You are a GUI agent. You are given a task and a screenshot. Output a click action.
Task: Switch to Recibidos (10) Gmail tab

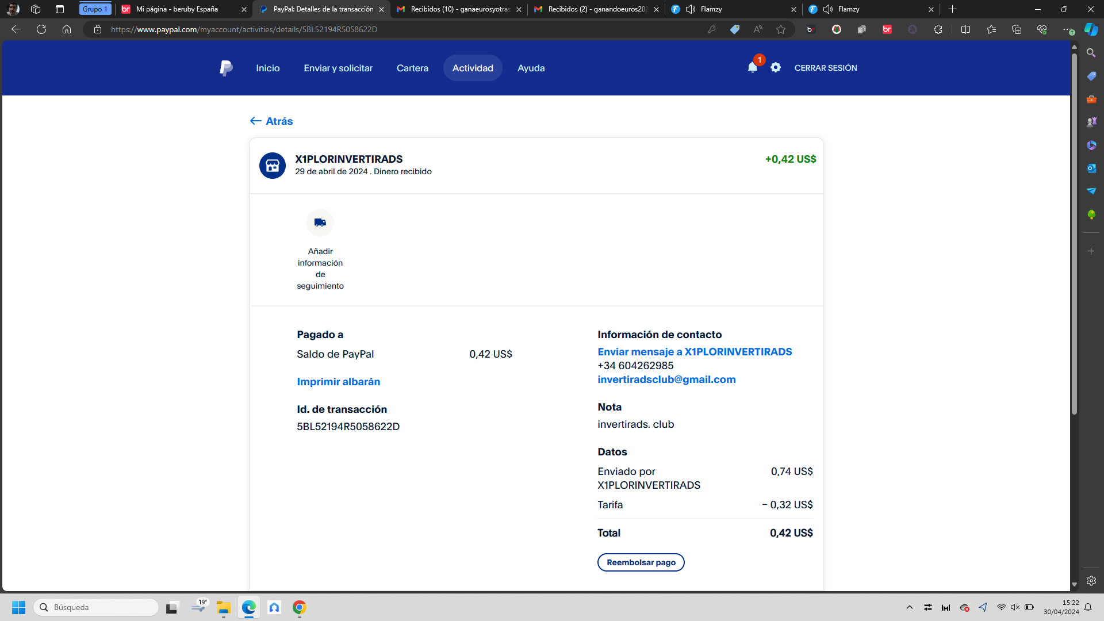tap(459, 9)
